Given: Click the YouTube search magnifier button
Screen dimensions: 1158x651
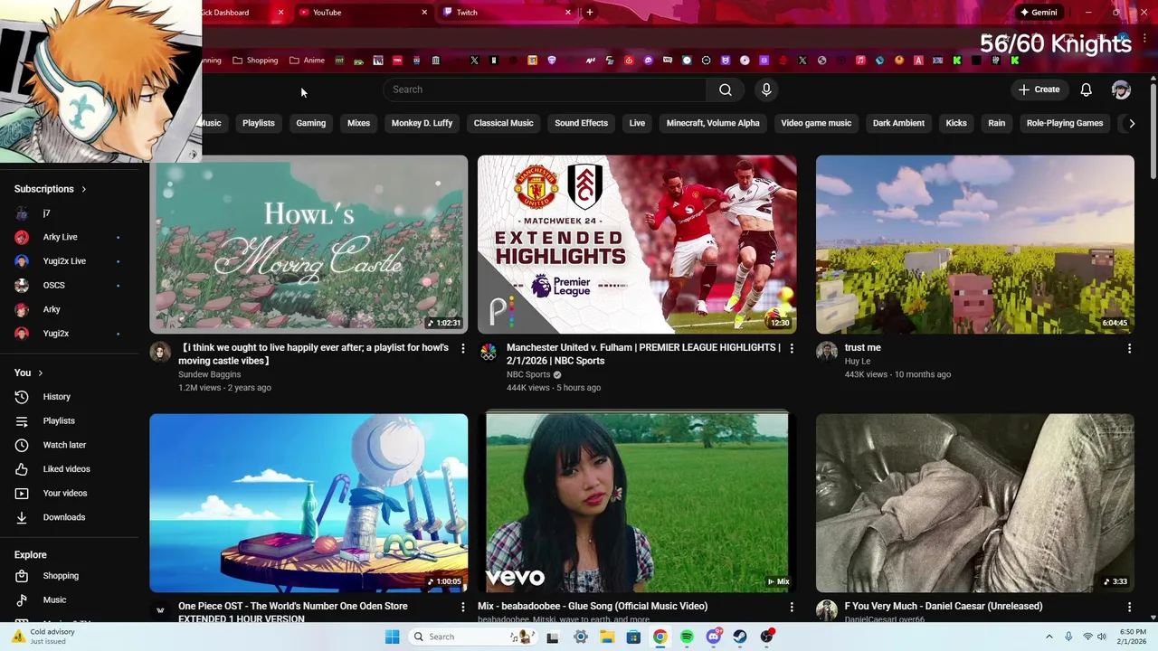Looking at the screenshot, I should (725, 90).
